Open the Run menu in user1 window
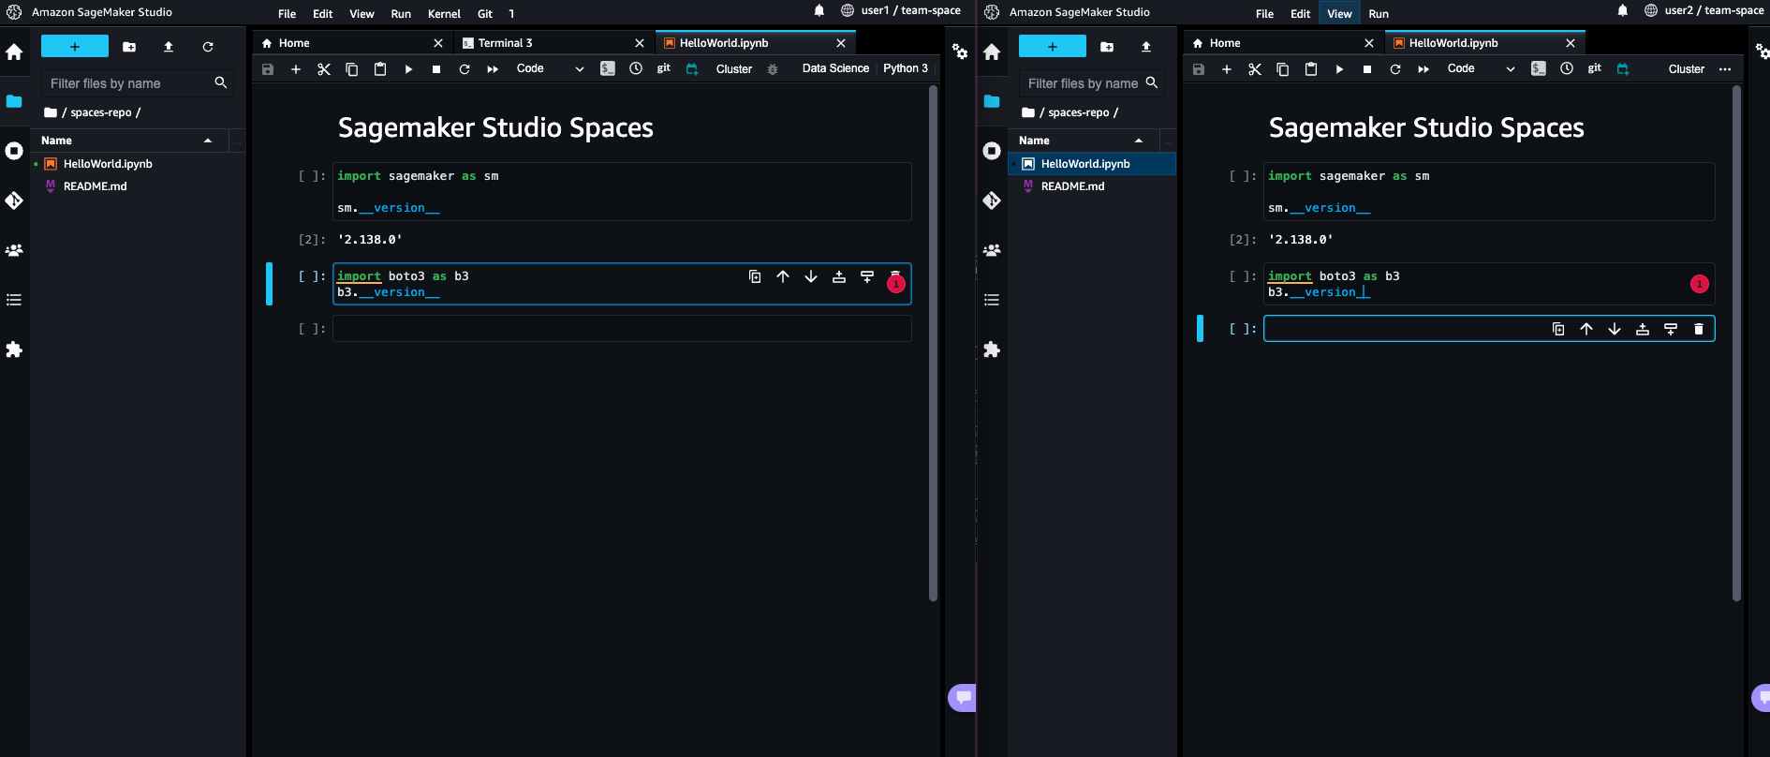This screenshot has width=1770, height=757. click(401, 14)
